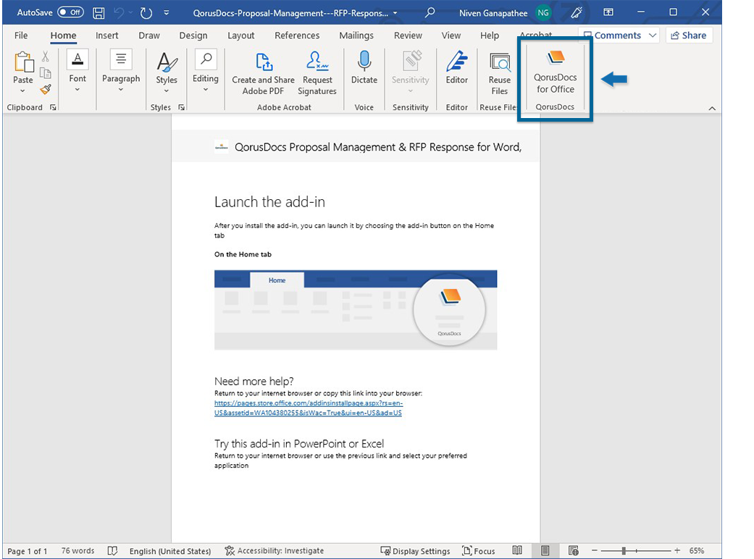This screenshot has height=559, width=754.
Task: Click the Save icon in title bar
Action: tap(99, 13)
